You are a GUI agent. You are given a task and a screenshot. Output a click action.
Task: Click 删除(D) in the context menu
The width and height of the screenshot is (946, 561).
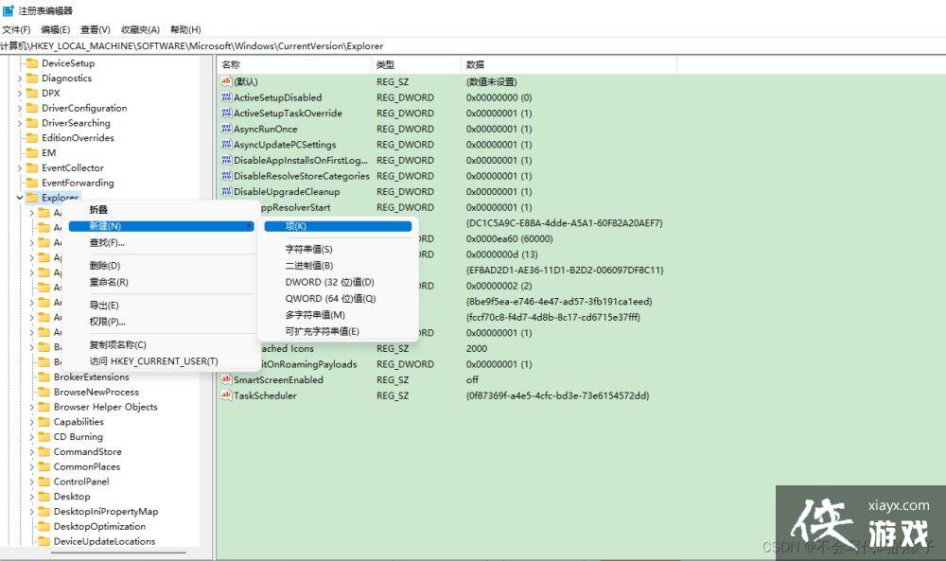point(104,266)
